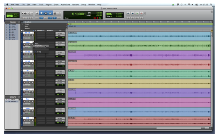
Task: Click the tom 1 track name button
Action: click(28, 90)
